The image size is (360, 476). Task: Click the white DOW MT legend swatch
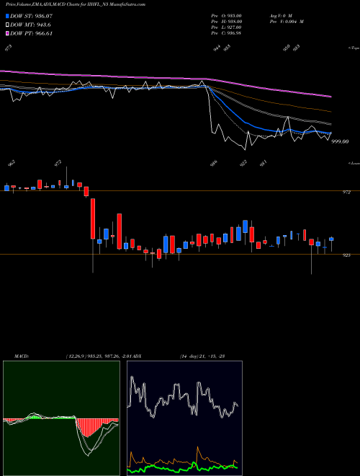coord(7,25)
